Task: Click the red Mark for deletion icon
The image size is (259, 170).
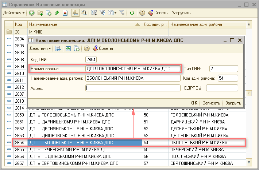Action: (x=65, y=13)
